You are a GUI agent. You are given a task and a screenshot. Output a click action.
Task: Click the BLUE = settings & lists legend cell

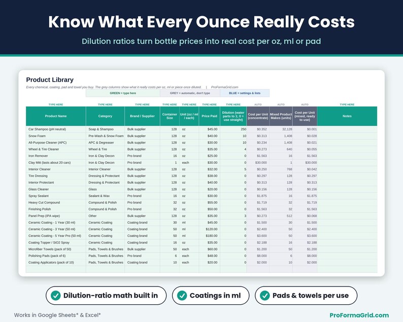(245, 93)
